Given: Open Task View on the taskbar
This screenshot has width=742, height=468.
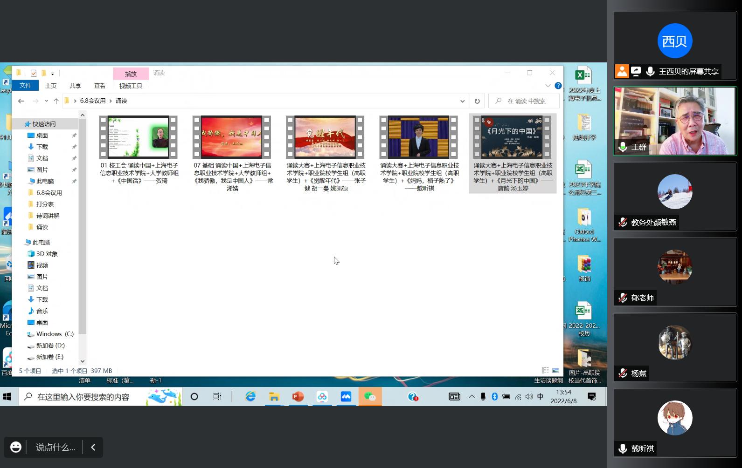Looking at the screenshot, I should point(217,397).
